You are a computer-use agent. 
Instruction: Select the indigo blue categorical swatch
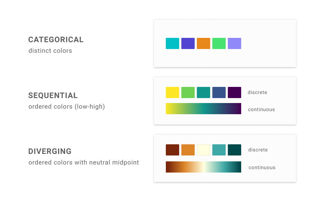click(x=188, y=43)
